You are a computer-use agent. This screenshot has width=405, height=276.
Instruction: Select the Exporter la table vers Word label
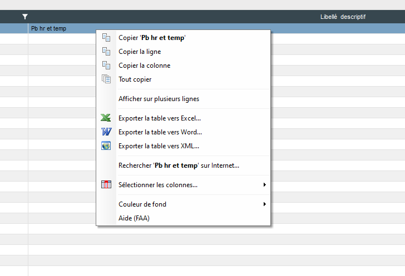(160, 132)
